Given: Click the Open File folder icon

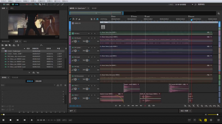Looking at the screenshot, I should tap(2, 45).
